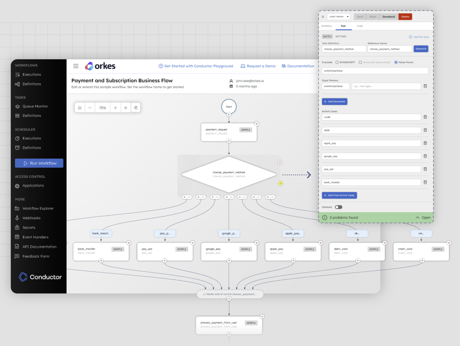Click the Reference Name input field

390,49
